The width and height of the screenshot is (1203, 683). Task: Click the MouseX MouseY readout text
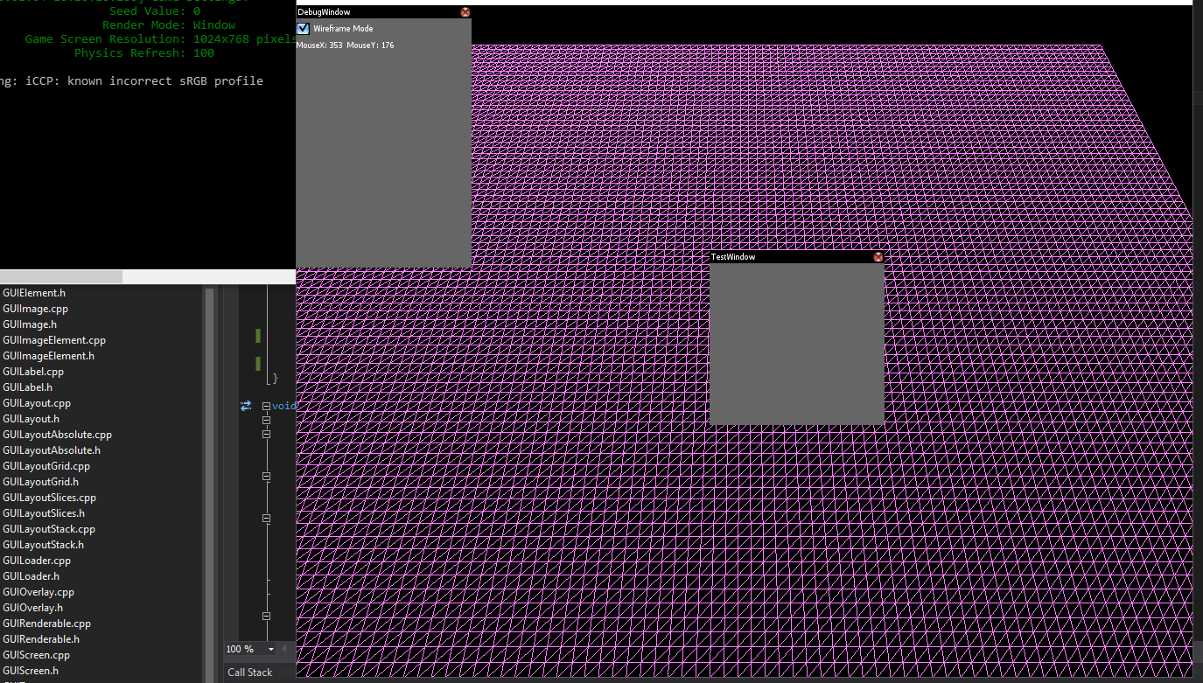(345, 45)
